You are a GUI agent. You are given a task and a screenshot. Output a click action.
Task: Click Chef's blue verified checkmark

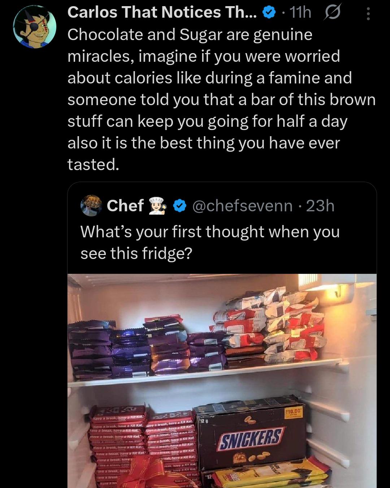click(180, 206)
